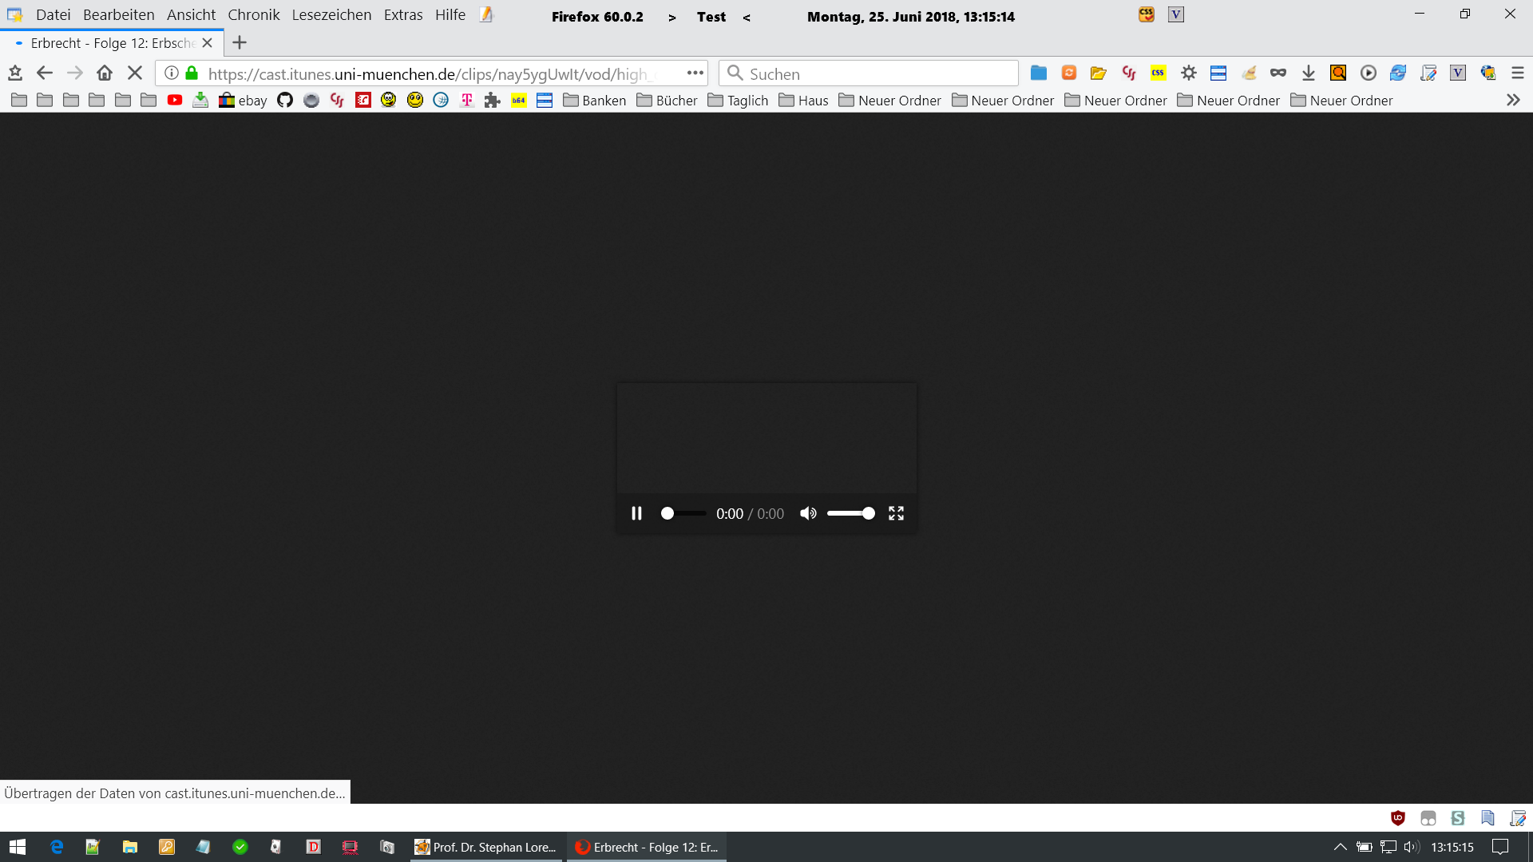Click the YouTube bookmark icon
Image resolution: width=1533 pixels, height=862 pixels.
(175, 101)
